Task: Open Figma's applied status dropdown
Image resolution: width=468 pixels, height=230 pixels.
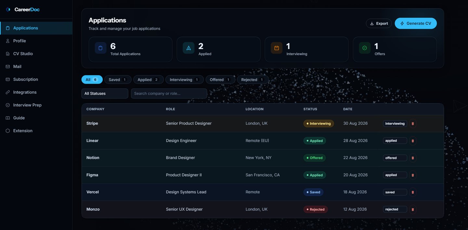Action: (x=395, y=175)
